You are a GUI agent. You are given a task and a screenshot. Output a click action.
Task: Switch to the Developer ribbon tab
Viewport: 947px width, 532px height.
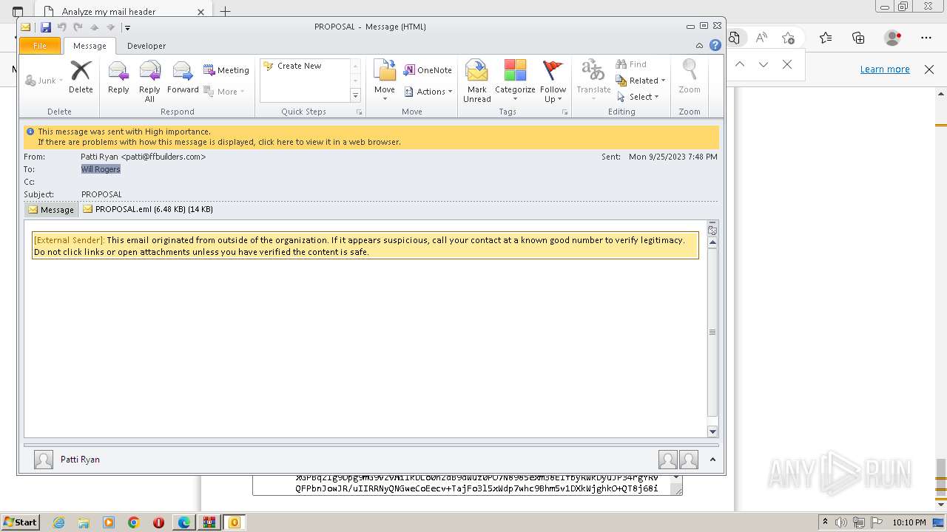[146, 46]
